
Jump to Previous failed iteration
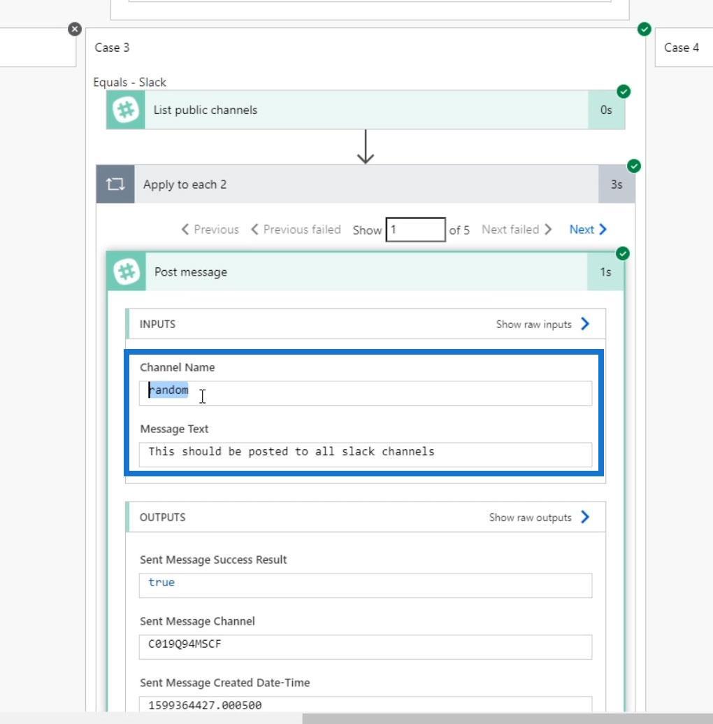tap(296, 229)
